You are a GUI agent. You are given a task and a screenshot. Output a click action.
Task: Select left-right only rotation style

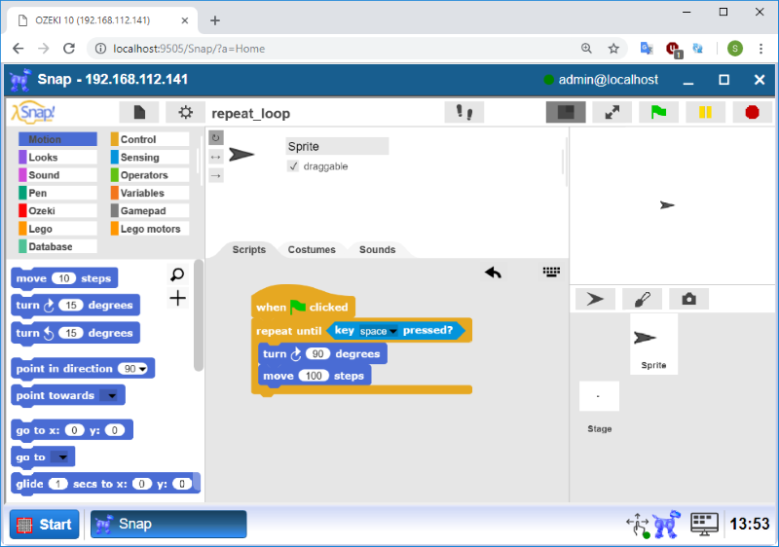(x=215, y=157)
